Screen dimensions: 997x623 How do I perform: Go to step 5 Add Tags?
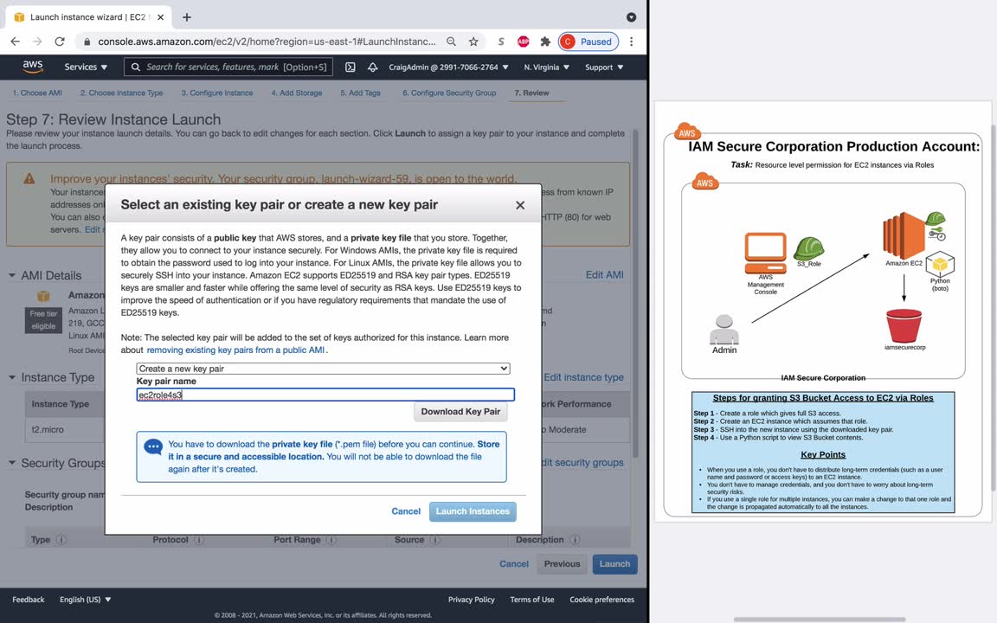click(x=360, y=93)
